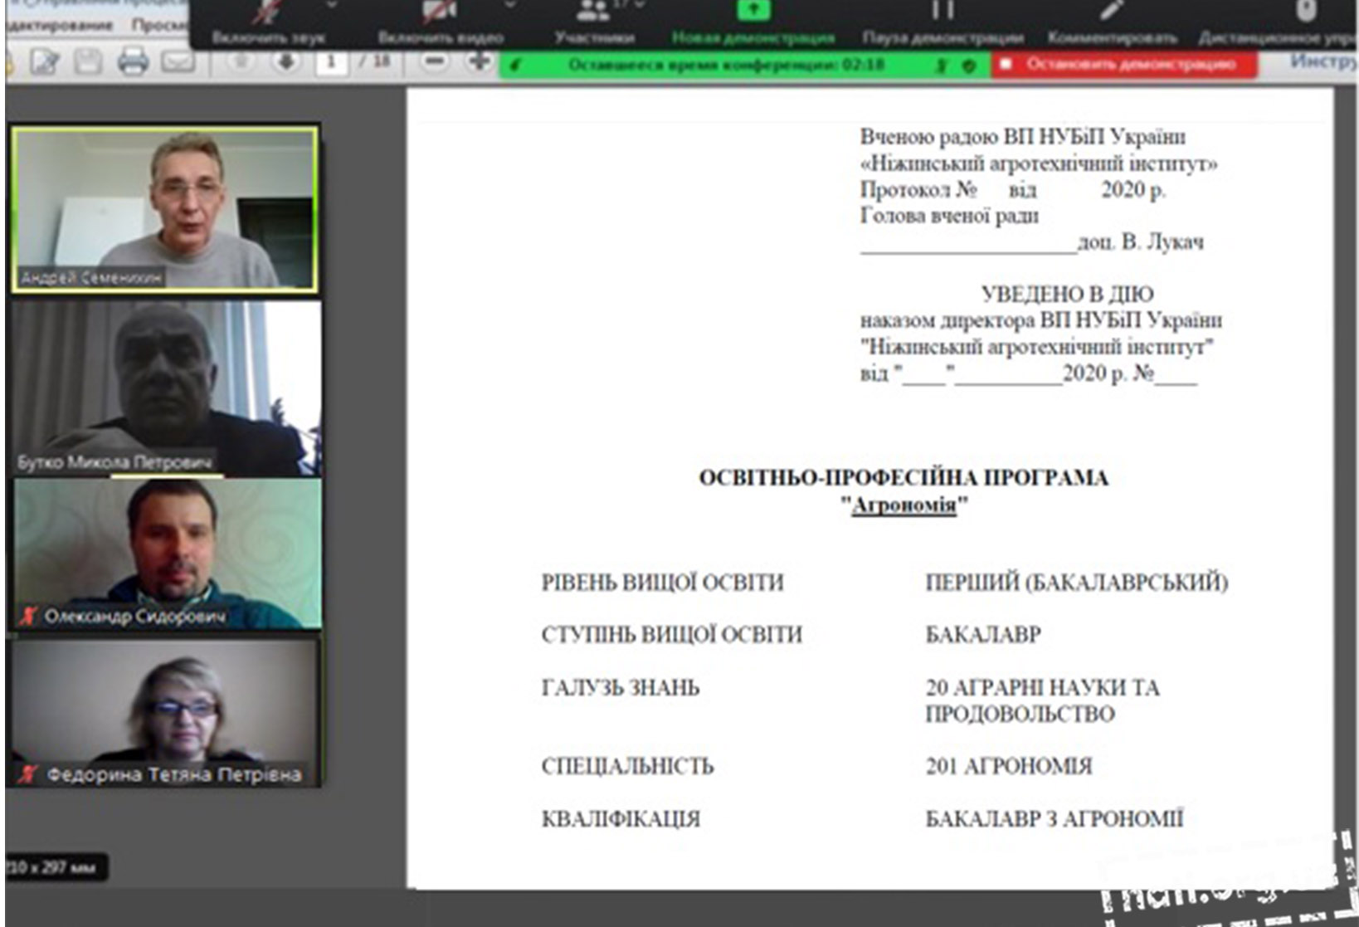Click heading ОСВІТНЬО-ПРОФЕСІЙНА ПРОГРАМА
The height and width of the screenshot is (927, 1359).
pos(904,478)
